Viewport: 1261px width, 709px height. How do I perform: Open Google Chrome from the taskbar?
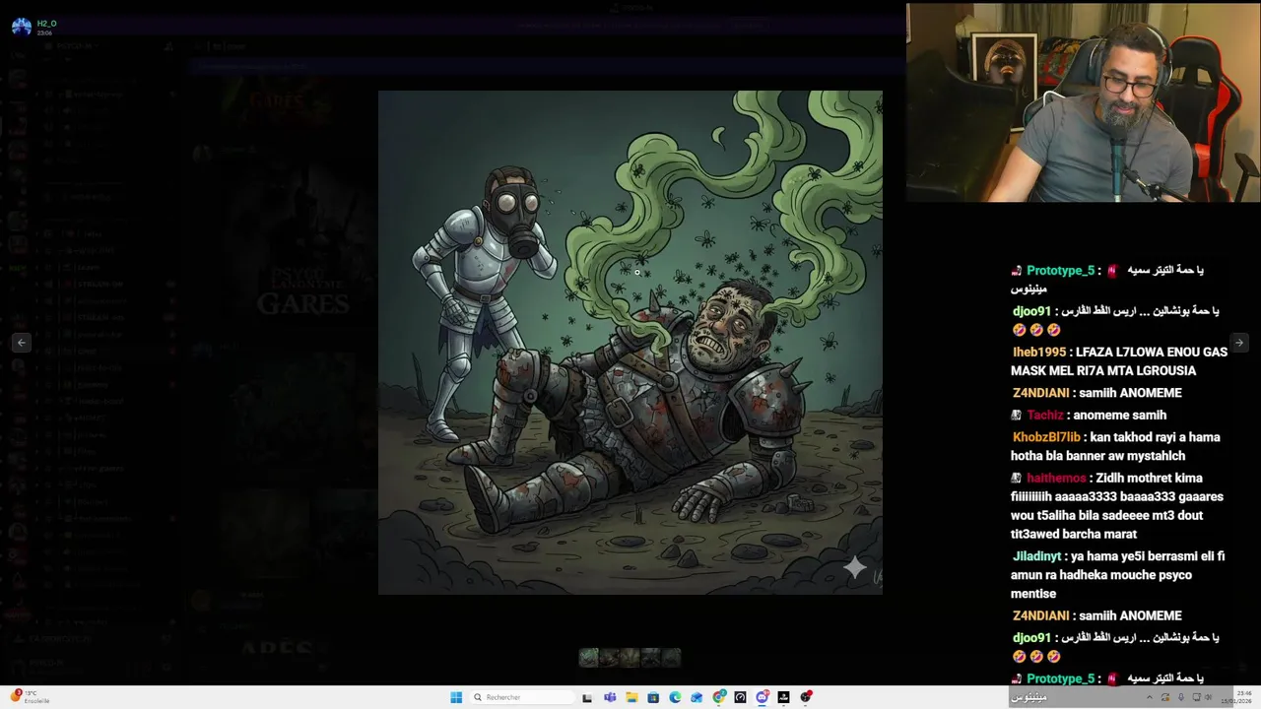tap(718, 697)
